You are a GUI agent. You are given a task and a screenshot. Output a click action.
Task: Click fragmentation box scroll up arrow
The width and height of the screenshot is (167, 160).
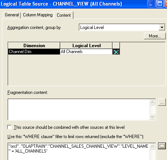pos(152,102)
